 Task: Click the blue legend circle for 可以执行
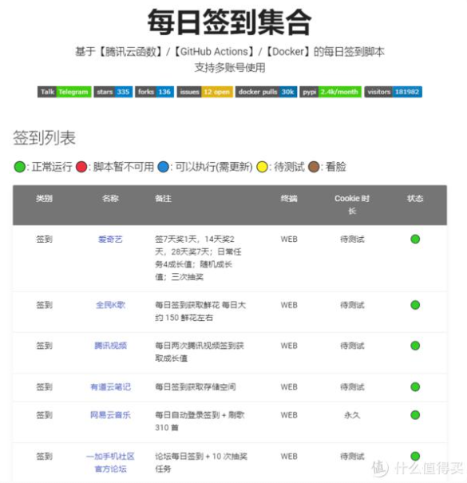[x=163, y=167]
